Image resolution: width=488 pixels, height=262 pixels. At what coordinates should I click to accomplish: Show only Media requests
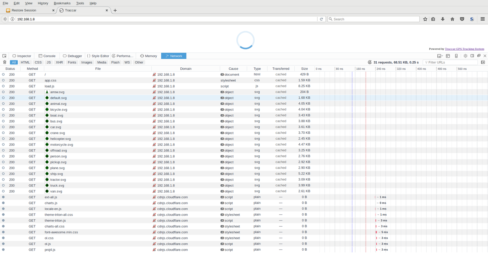coord(102,62)
